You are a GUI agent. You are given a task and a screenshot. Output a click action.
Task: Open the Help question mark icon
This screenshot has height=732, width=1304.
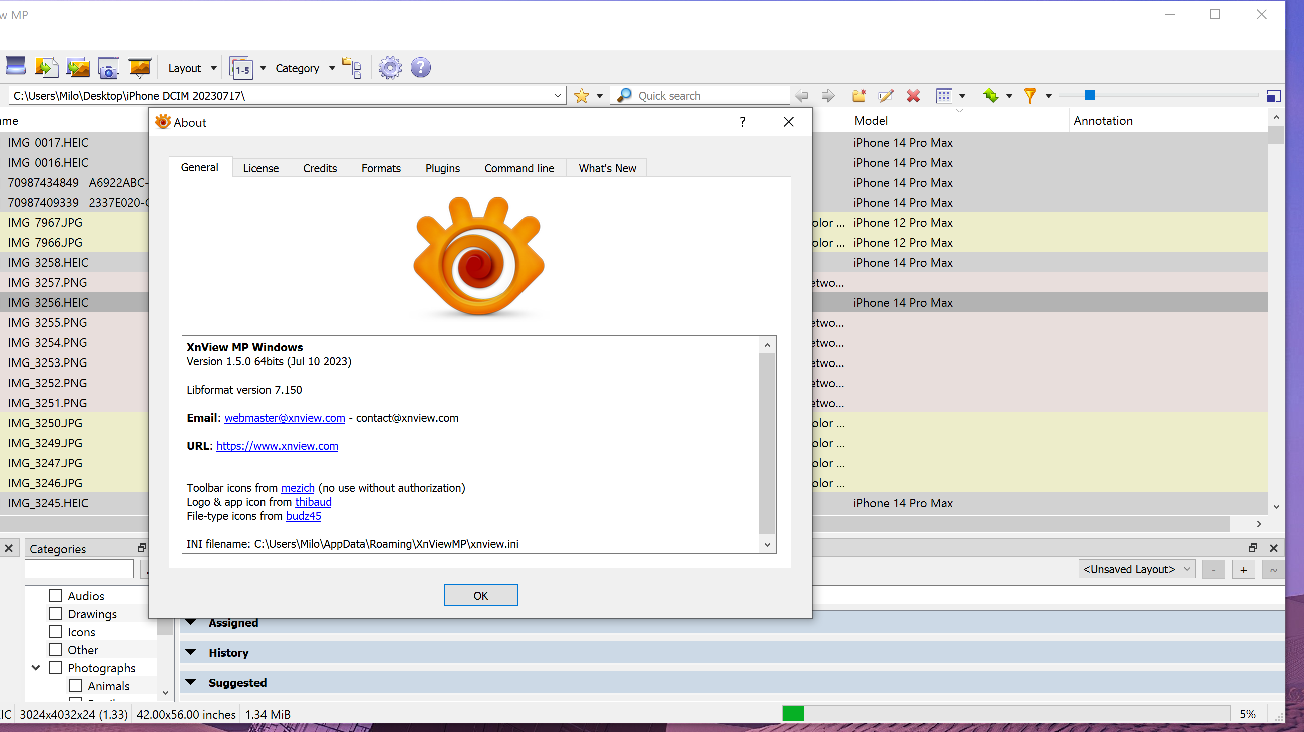click(x=420, y=68)
